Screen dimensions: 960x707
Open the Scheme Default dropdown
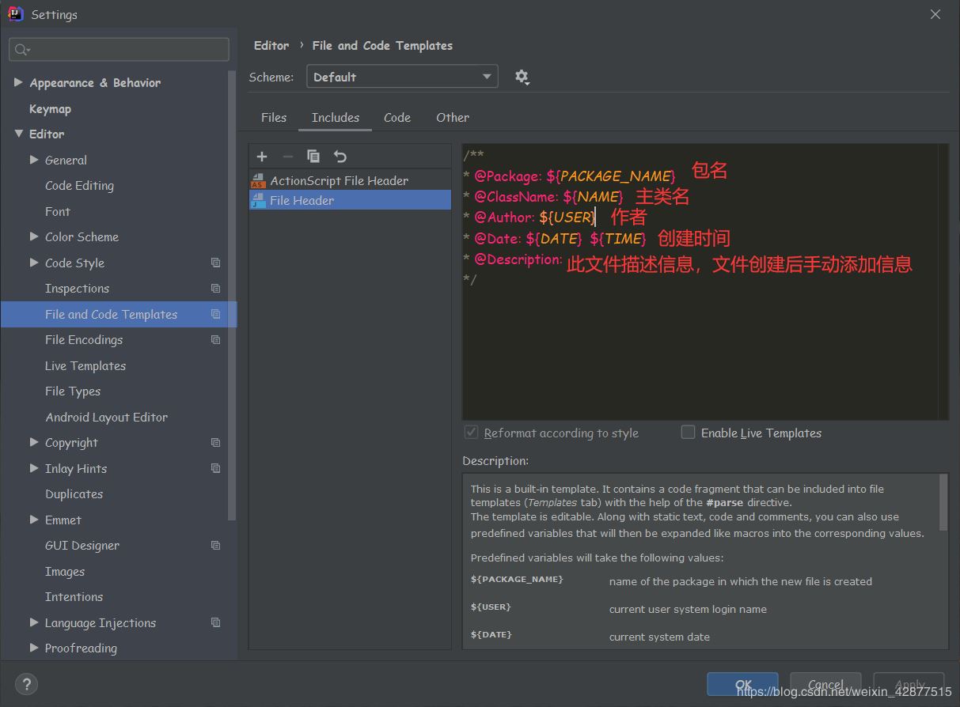coord(402,77)
